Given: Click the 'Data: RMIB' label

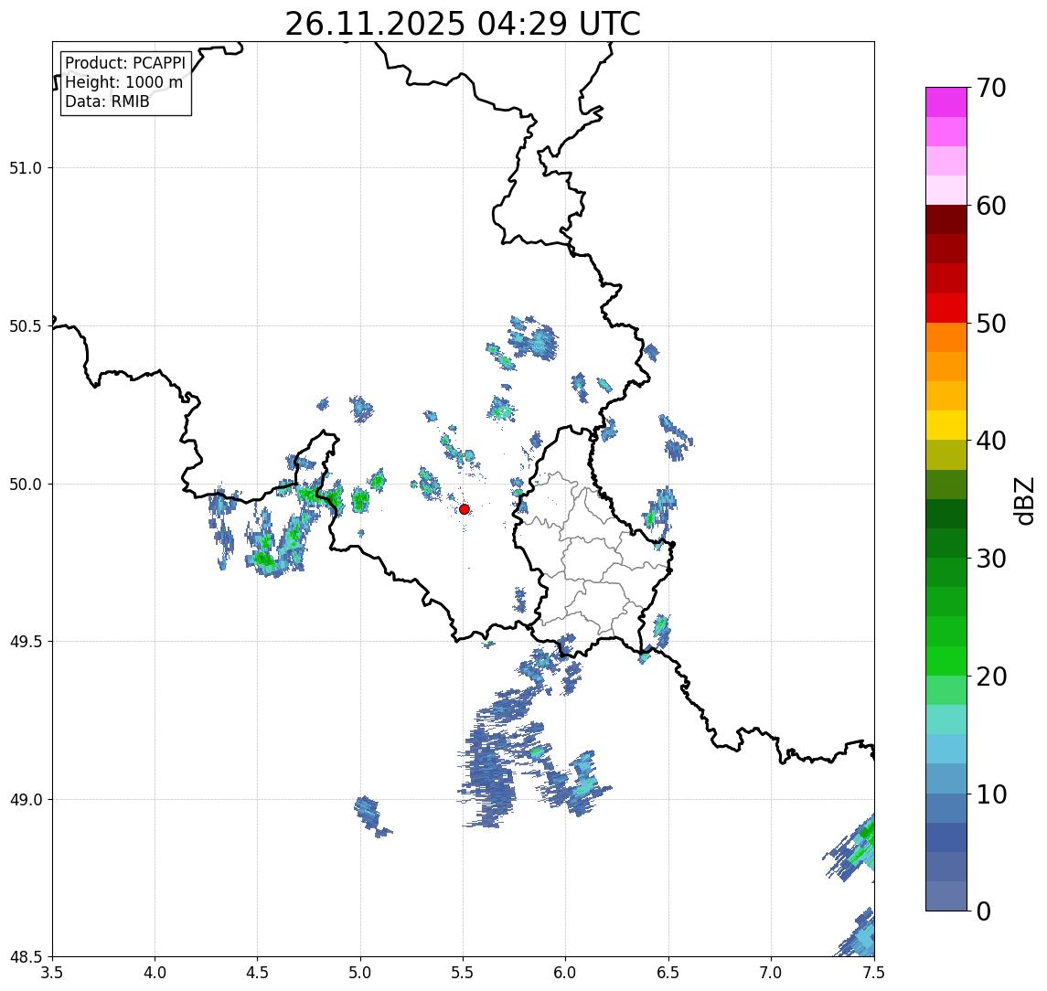Looking at the screenshot, I should pyautogui.click(x=107, y=101).
